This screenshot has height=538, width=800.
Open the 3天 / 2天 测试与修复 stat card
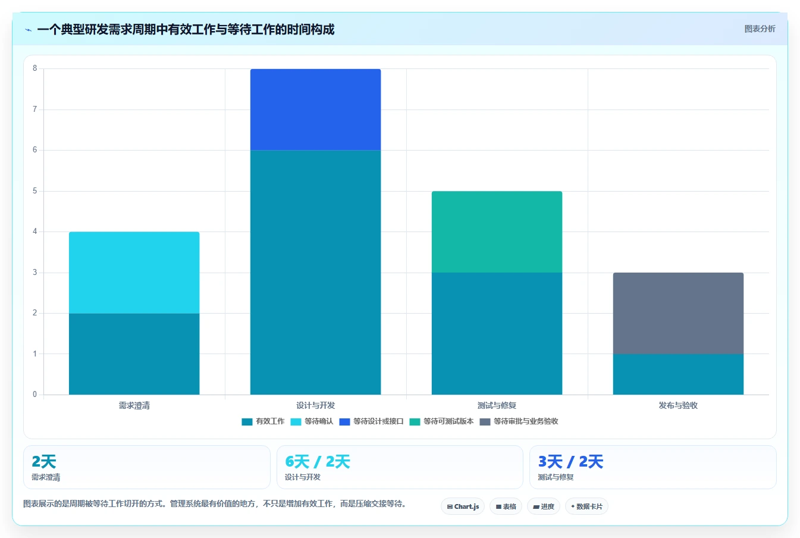pyautogui.click(x=652, y=467)
